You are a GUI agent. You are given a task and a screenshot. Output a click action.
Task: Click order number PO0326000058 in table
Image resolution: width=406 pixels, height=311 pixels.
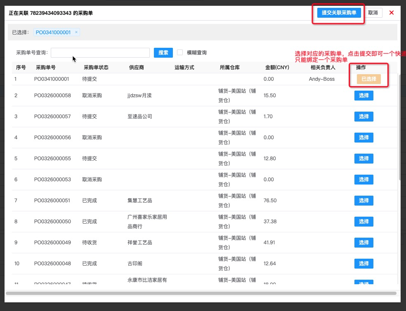[x=52, y=96]
